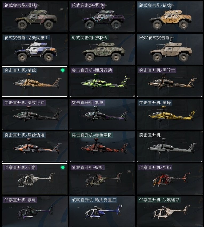204x227 pixels.
Task: Choose the 侦察直升机-凝视 scout skin
Action: [102, 179]
